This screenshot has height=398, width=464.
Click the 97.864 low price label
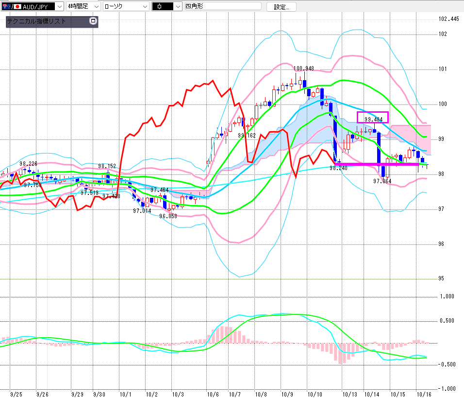point(382,181)
